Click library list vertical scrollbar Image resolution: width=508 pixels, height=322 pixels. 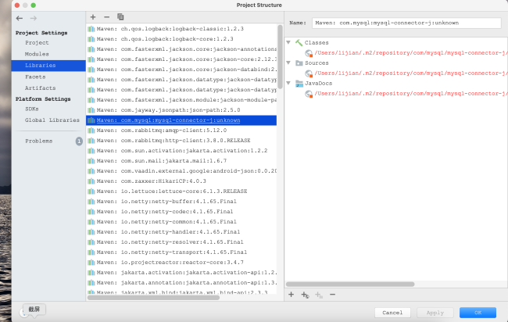point(280,57)
